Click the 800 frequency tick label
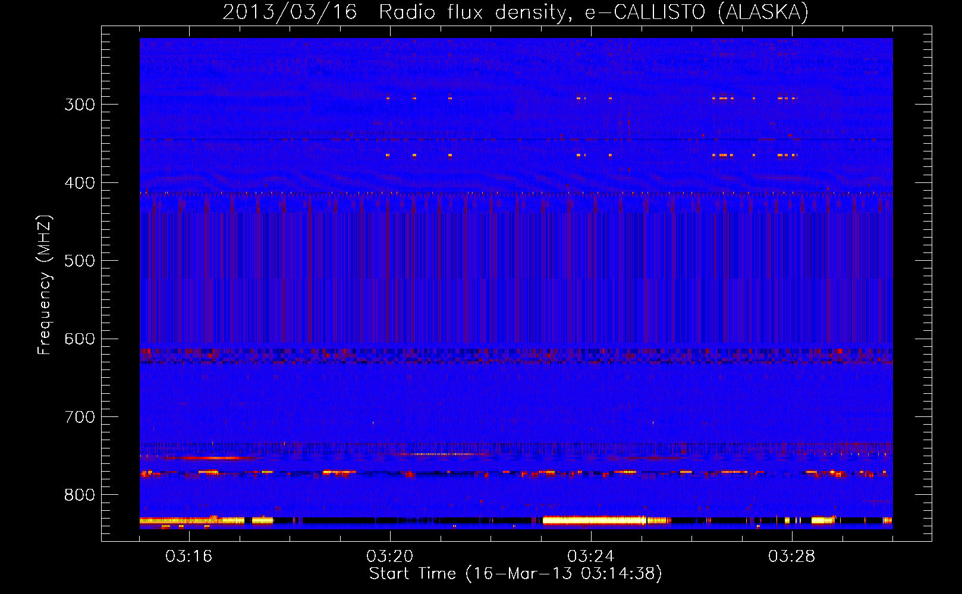 [80, 495]
